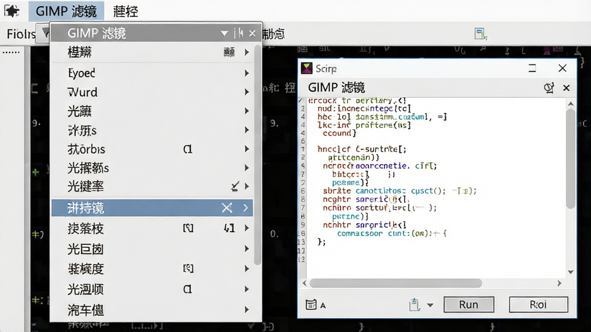Click the X icon on the highlighted menu row
Image resolution: width=591 pixels, height=332 pixels.
click(x=227, y=207)
